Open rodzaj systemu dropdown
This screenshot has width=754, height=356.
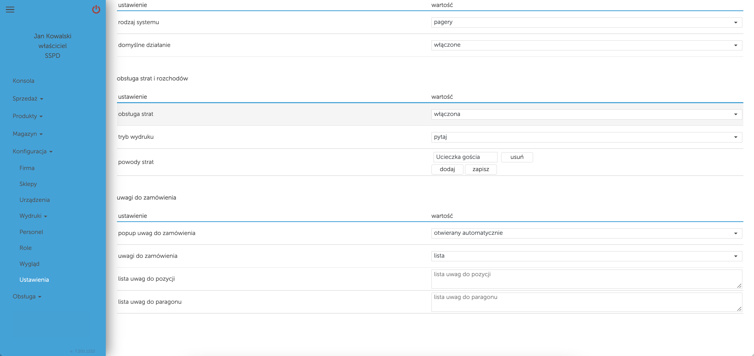point(586,23)
